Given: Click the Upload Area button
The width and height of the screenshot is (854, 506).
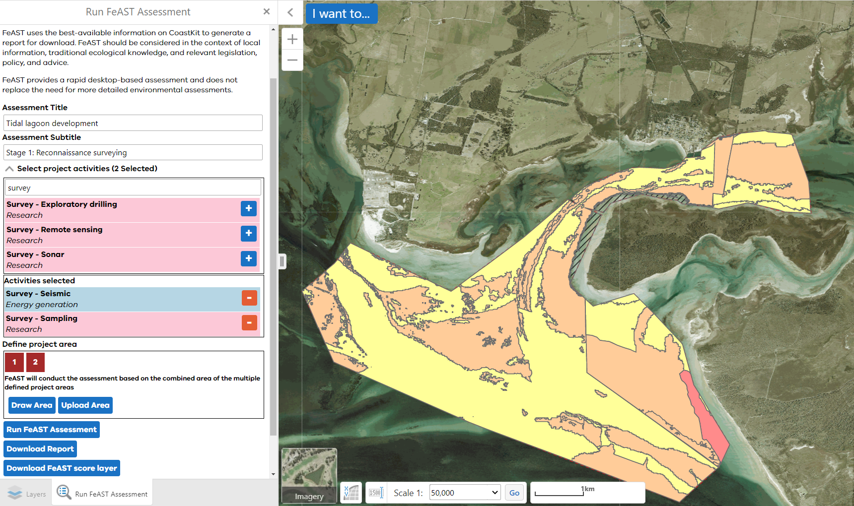Looking at the screenshot, I should (x=85, y=405).
